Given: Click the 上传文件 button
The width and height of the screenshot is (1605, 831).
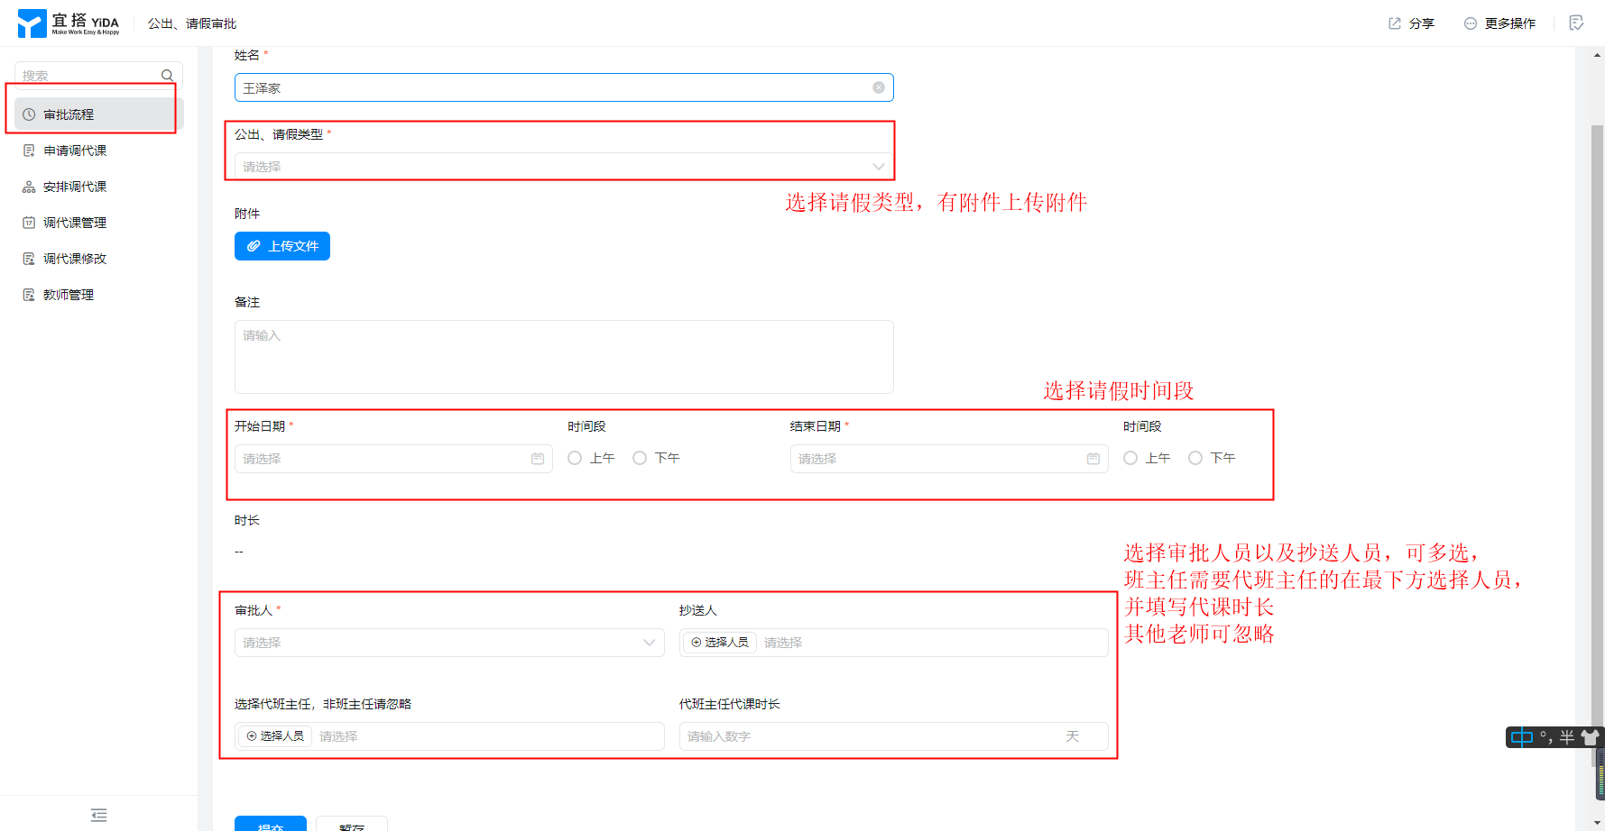Looking at the screenshot, I should click(282, 246).
